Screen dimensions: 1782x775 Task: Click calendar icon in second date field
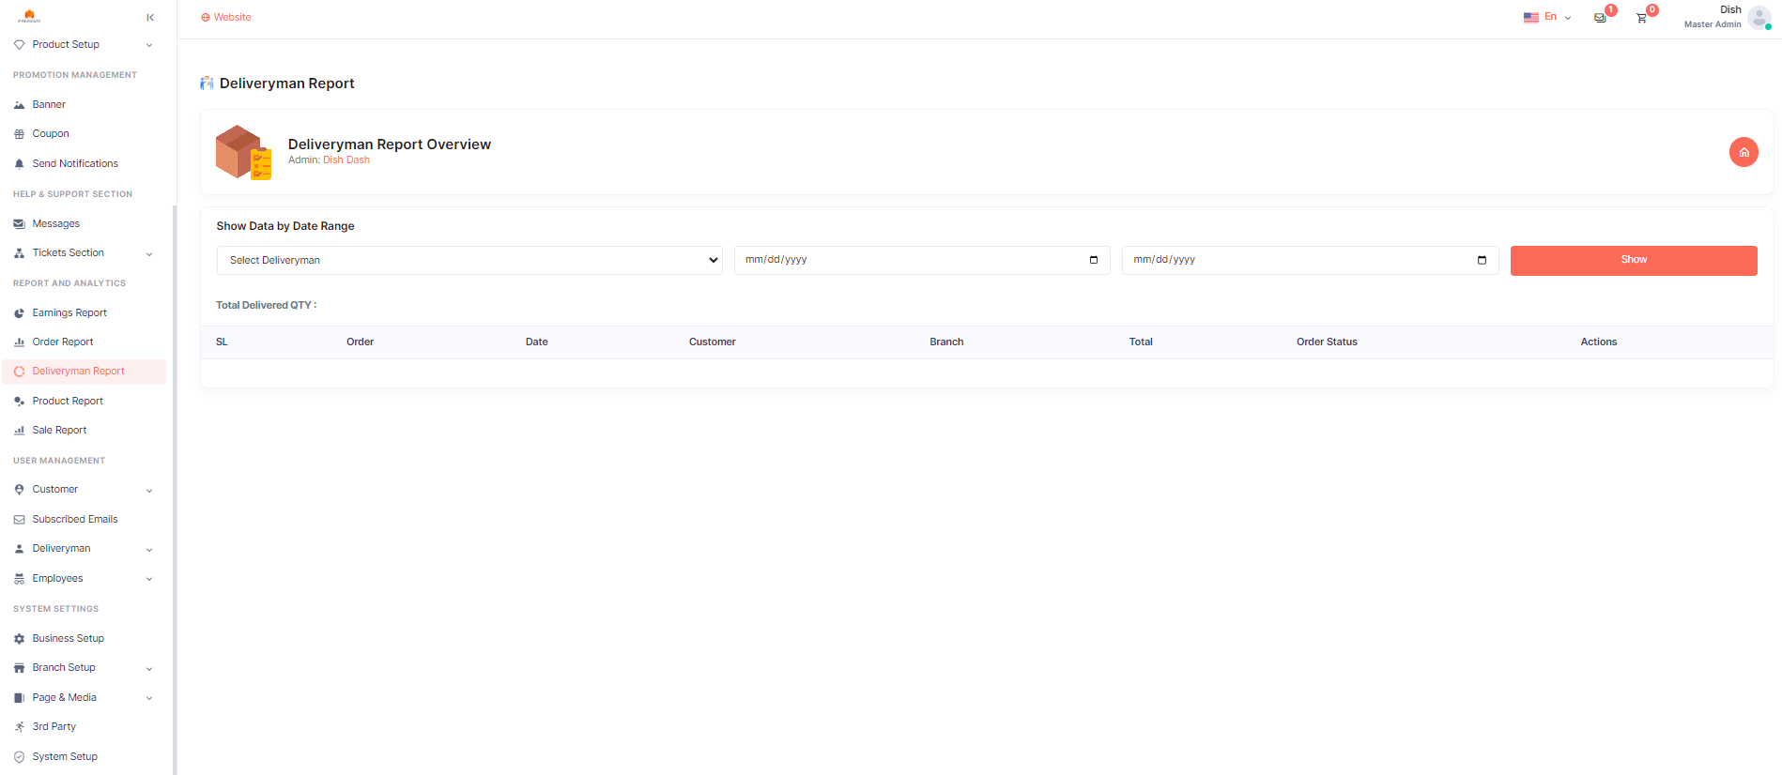pyautogui.click(x=1482, y=260)
